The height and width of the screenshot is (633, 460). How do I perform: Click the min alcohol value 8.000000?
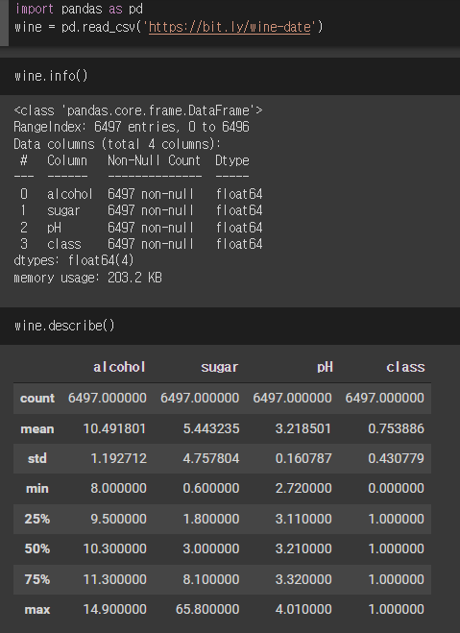tap(119, 489)
